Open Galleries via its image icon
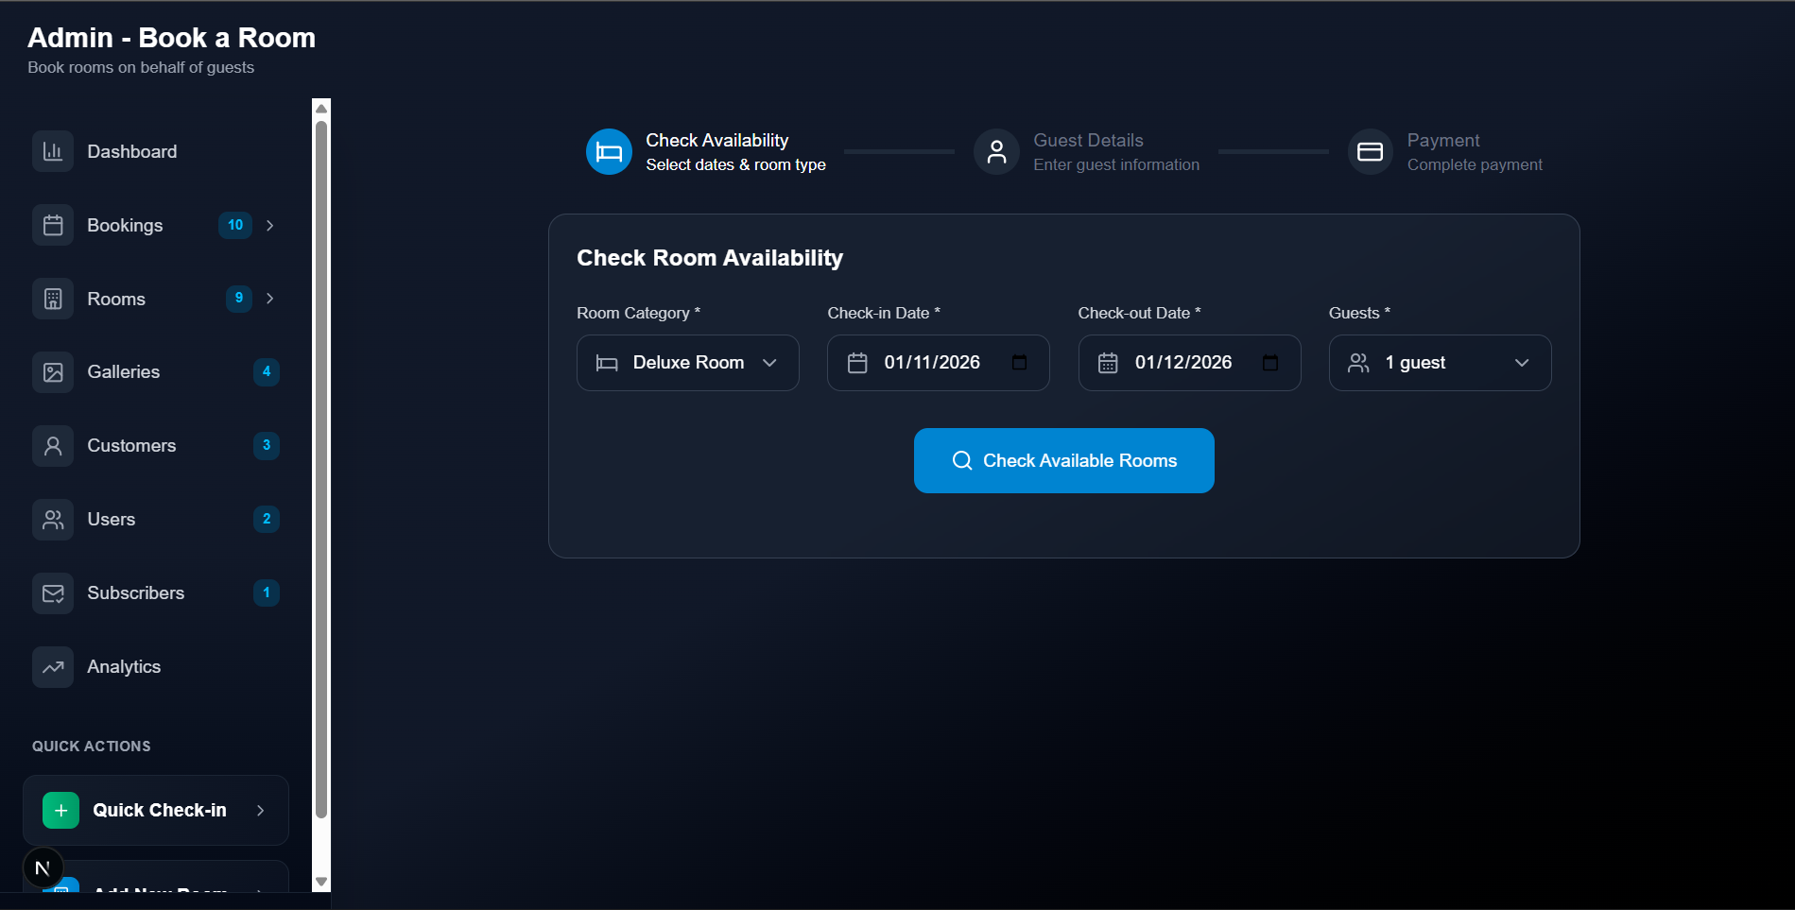 point(53,371)
